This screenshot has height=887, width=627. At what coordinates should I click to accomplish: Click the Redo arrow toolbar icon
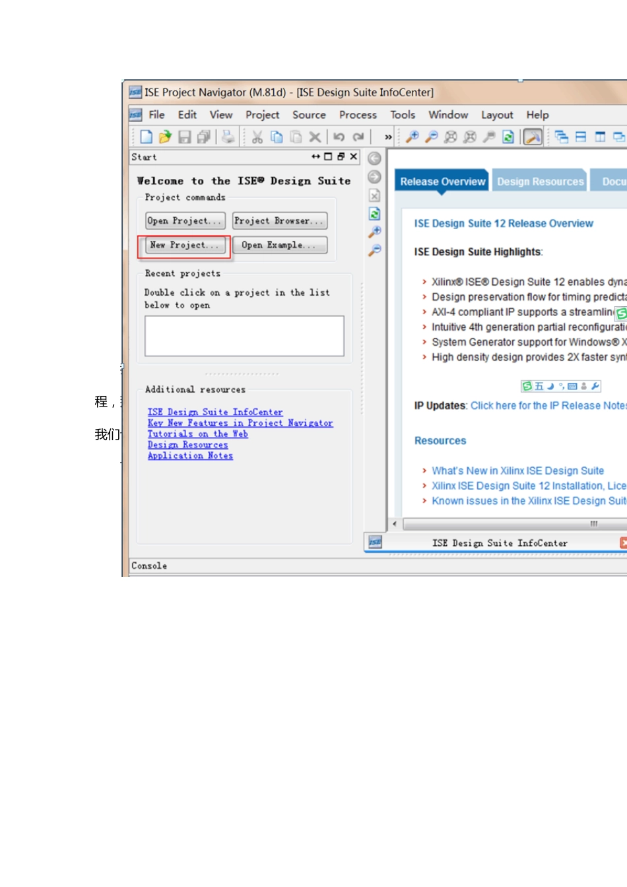coord(358,137)
